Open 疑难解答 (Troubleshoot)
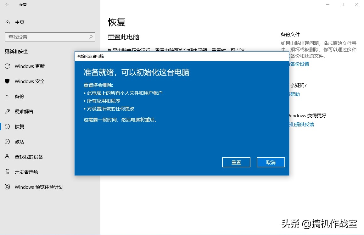The height and width of the screenshot is (235, 364). click(x=24, y=111)
